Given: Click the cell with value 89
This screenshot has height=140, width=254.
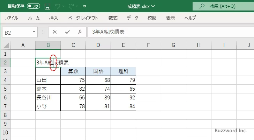Looking at the screenshot, I should click(98, 98).
